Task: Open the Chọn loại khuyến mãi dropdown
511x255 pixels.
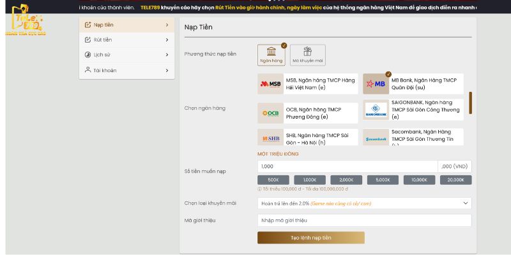Action: (x=364, y=203)
